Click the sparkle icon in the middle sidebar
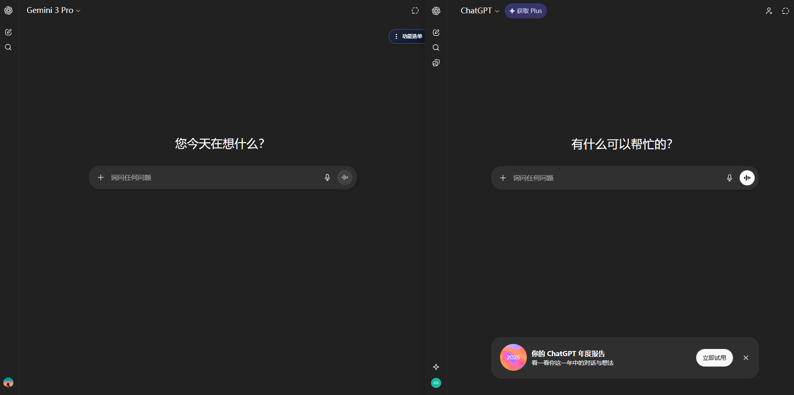 pos(436,367)
